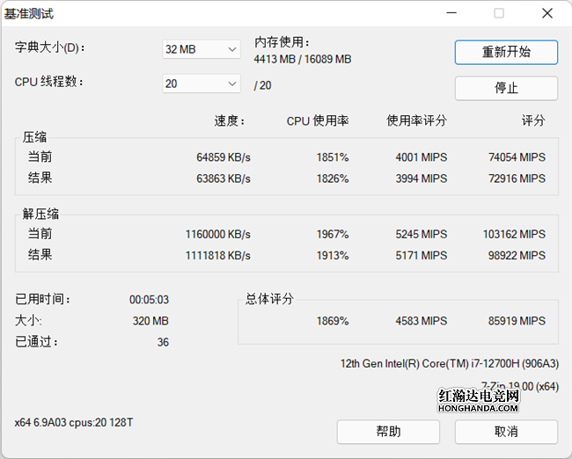This screenshot has height=459, width=572.
Task: Click the 12th Gen Intel Core i7-12700H text
Action: [449, 364]
